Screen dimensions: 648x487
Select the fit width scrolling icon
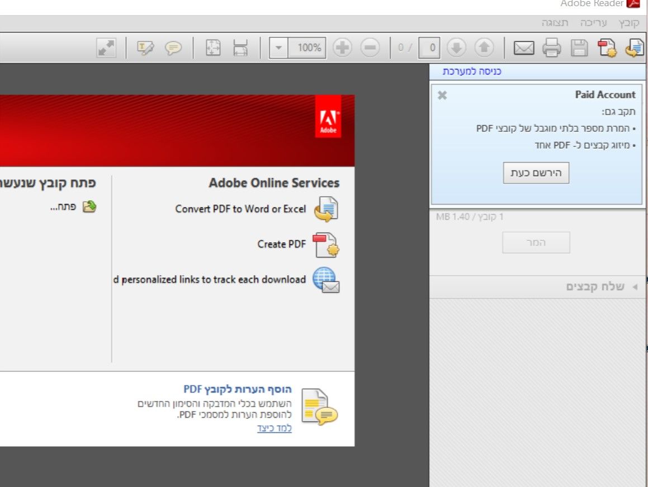(240, 48)
